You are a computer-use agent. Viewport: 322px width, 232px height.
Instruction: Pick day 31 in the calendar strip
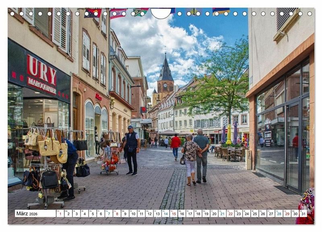(x=303, y=214)
